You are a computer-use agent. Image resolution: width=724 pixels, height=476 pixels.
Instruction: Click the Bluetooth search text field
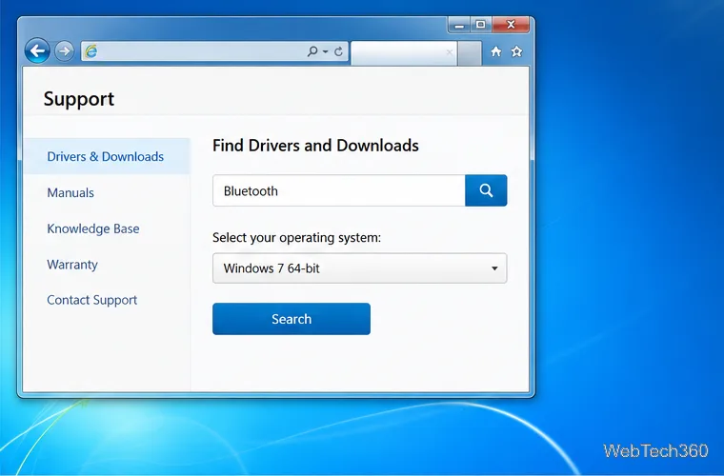(x=339, y=190)
